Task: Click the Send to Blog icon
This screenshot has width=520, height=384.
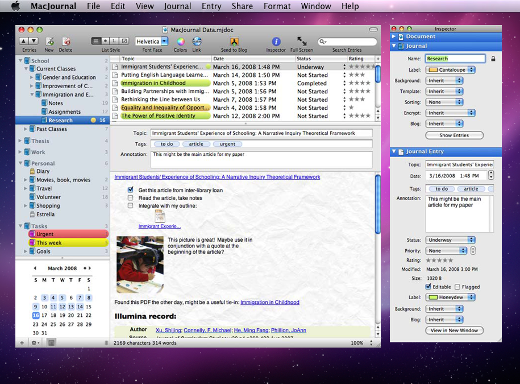Action: click(x=234, y=41)
